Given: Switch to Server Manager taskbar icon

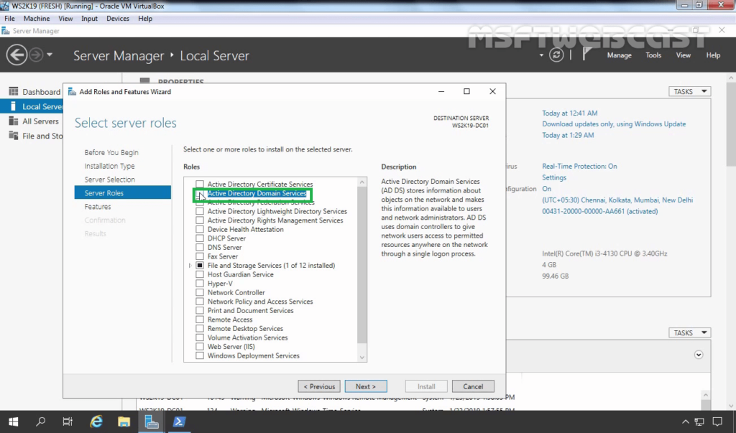Looking at the screenshot, I should tap(151, 422).
